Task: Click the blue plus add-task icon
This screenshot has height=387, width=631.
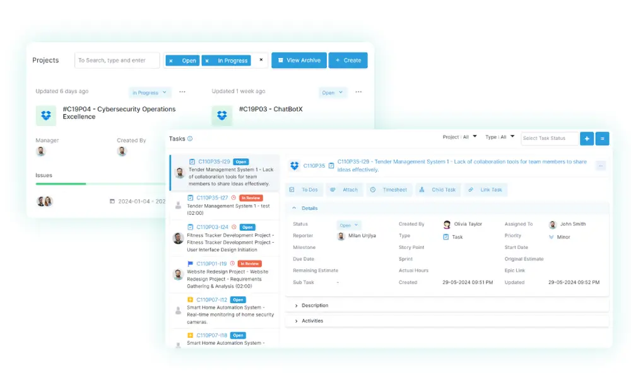Action: (586, 139)
